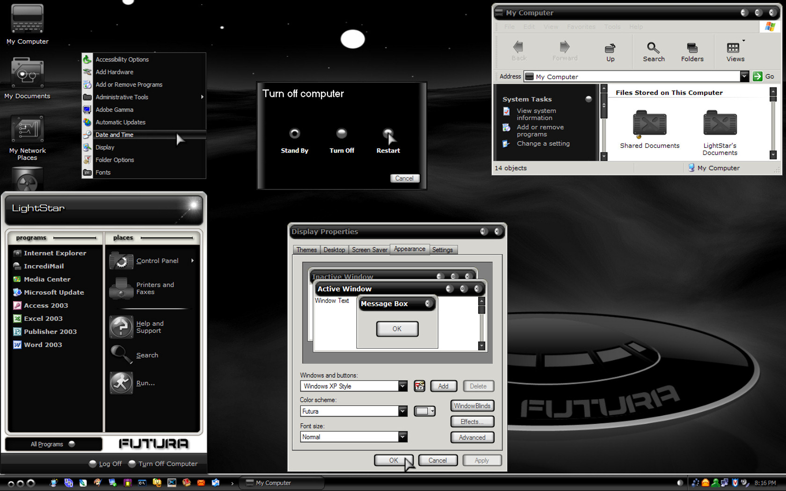The height and width of the screenshot is (491, 786).
Task: Select Accessibility Options in Control Panel menu
Action: (x=144, y=59)
